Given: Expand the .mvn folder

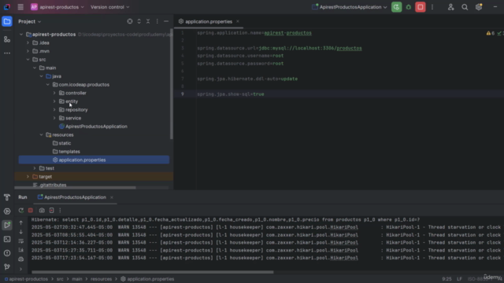Looking at the screenshot, I should tap(28, 51).
